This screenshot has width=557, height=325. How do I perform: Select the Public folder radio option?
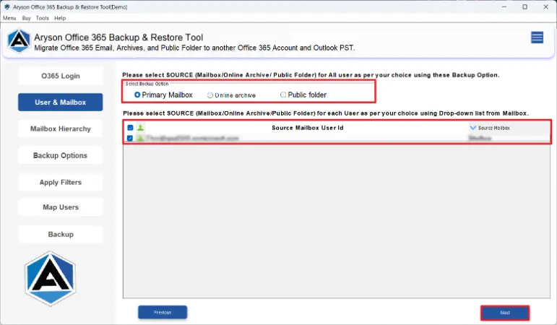point(283,95)
